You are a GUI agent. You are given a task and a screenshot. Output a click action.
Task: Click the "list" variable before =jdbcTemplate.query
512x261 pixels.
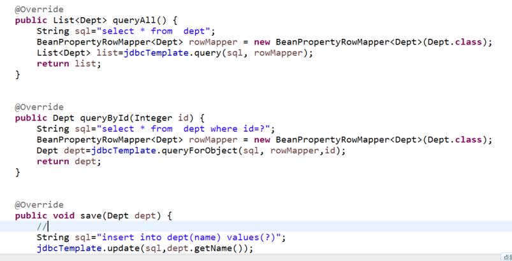107,53
